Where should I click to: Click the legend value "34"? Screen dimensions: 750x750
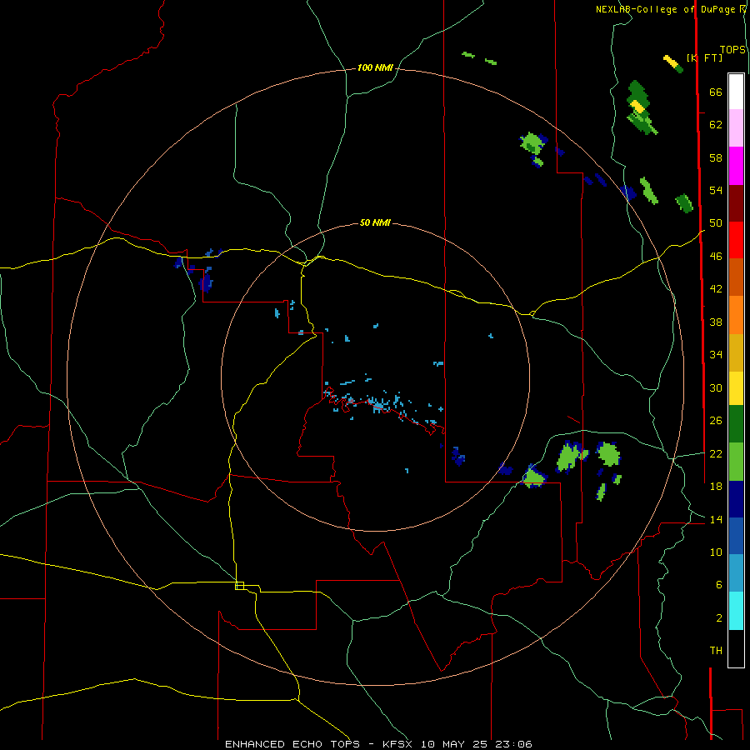(716, 355)
